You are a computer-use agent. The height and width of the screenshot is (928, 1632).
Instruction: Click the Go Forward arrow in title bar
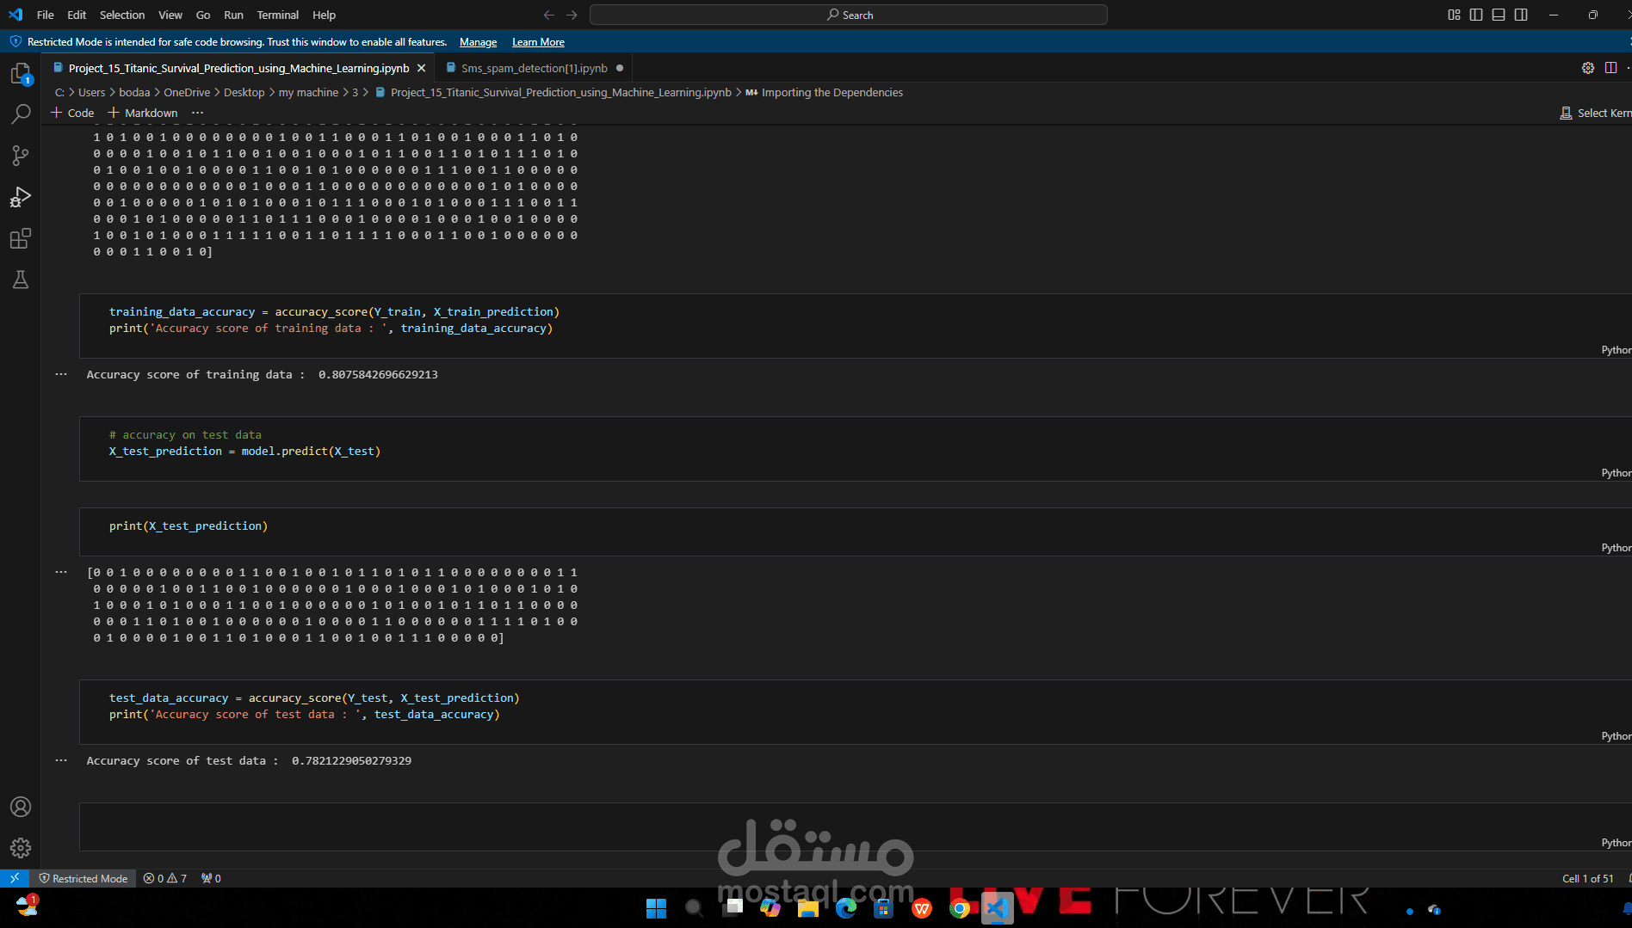click(572, 15)
